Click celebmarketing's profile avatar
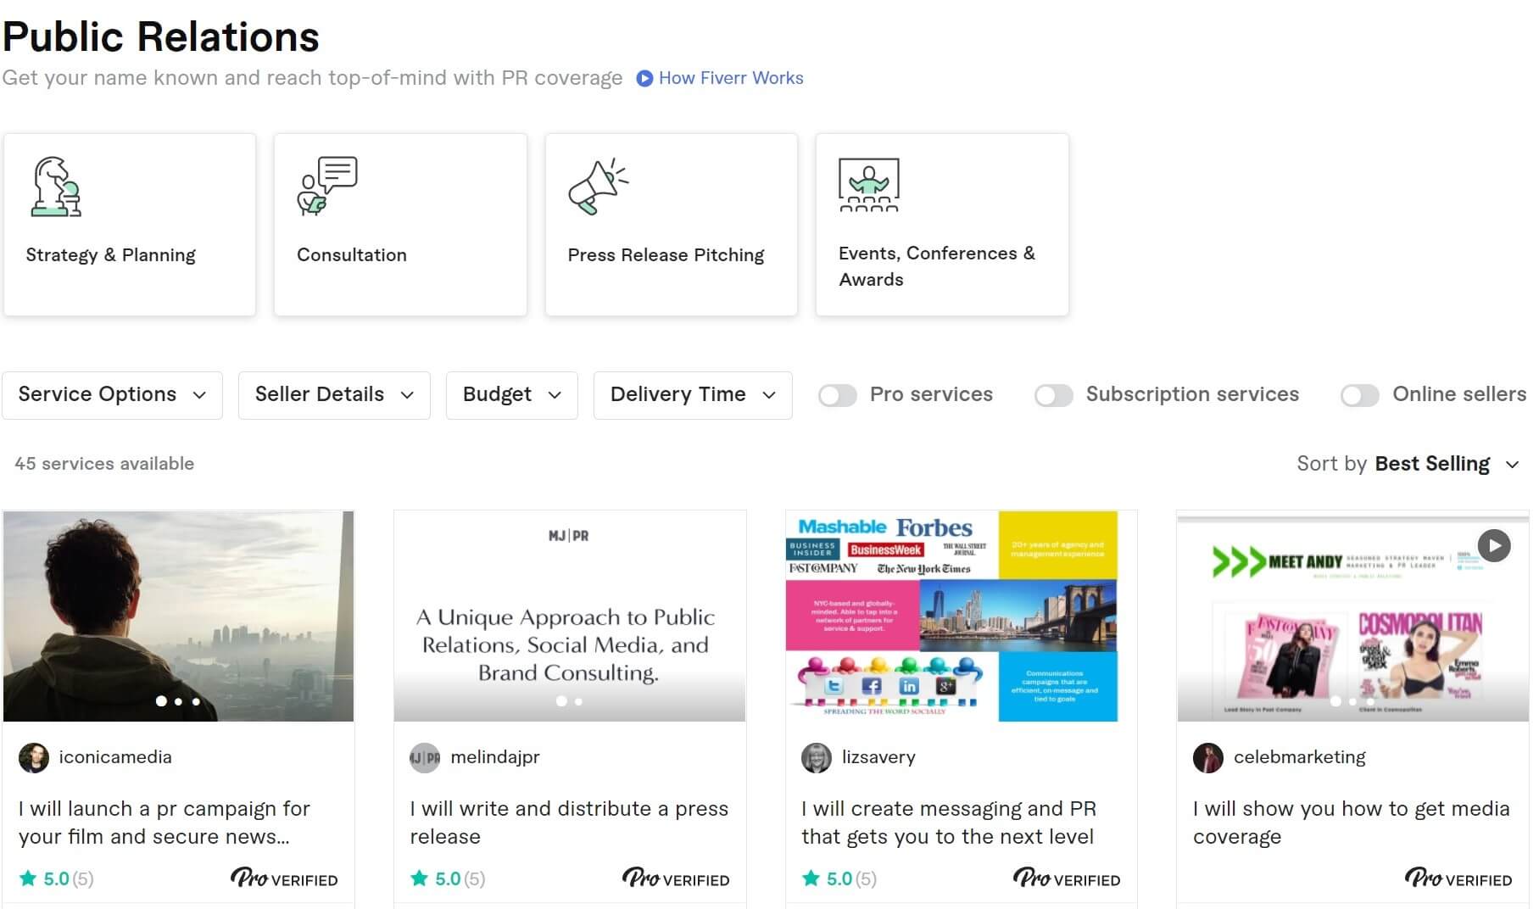Image resolution: width=1539 pixels, height=909 pixels. [1207, 757]
